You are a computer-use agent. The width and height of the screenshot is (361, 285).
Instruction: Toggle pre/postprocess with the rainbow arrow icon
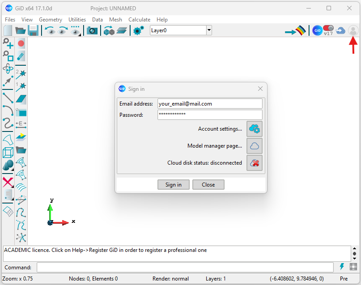(x=295, y=30)
